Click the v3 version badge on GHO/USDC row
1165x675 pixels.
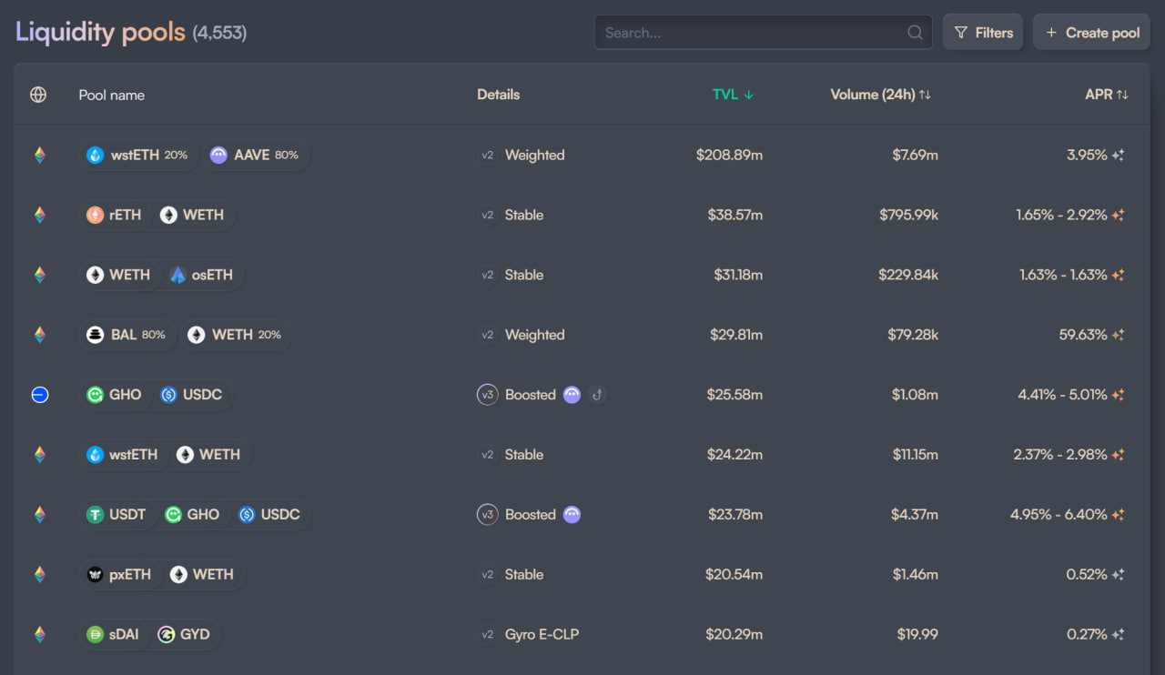click(488, 395)
